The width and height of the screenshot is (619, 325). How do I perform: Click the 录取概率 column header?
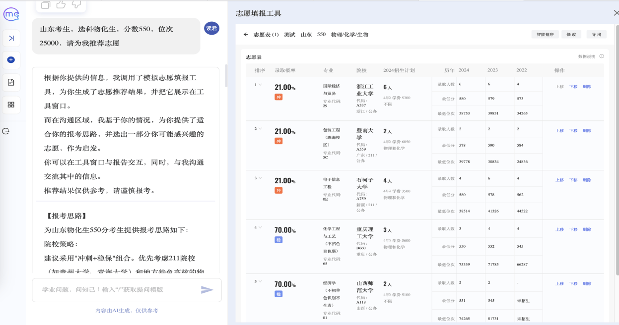[285, 70]
